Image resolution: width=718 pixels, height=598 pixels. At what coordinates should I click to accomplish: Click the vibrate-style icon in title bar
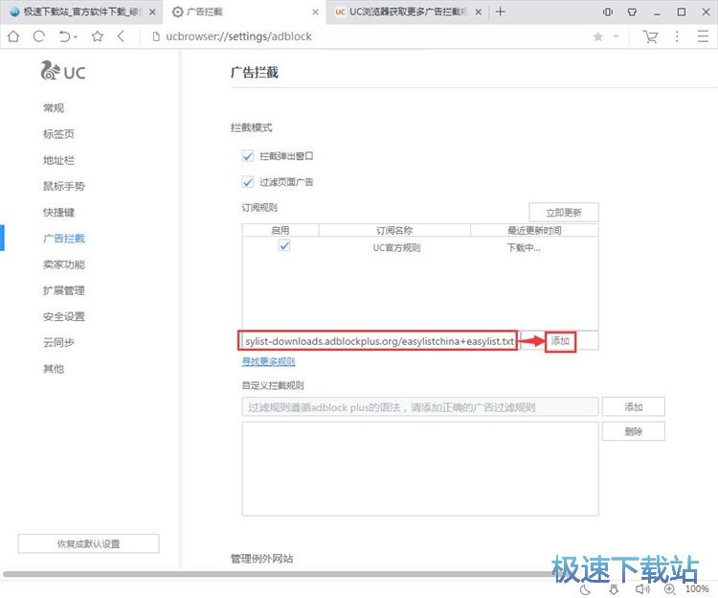[608, 11]
